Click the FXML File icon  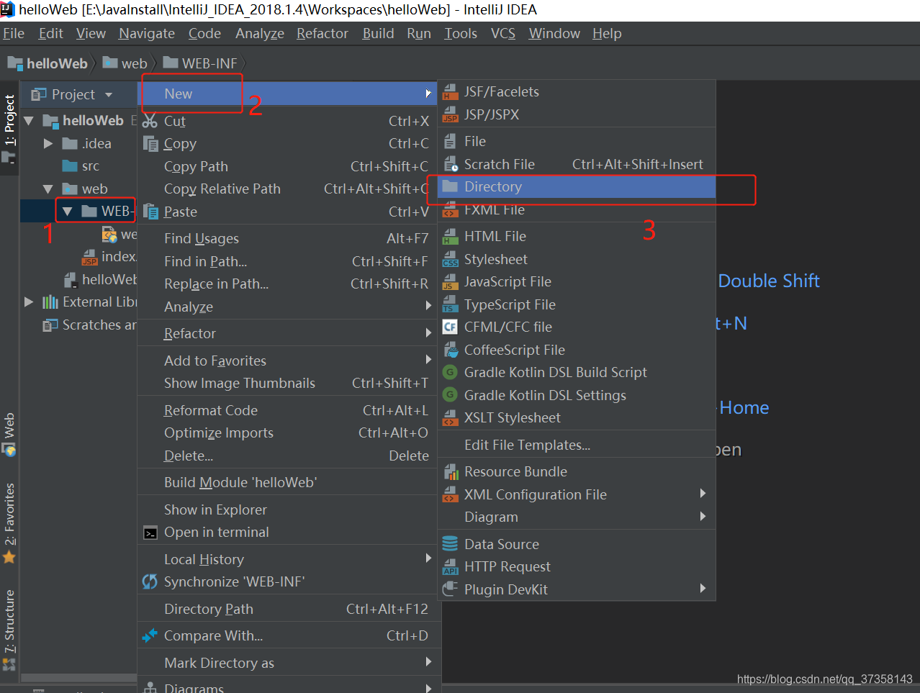pos(450,210)
